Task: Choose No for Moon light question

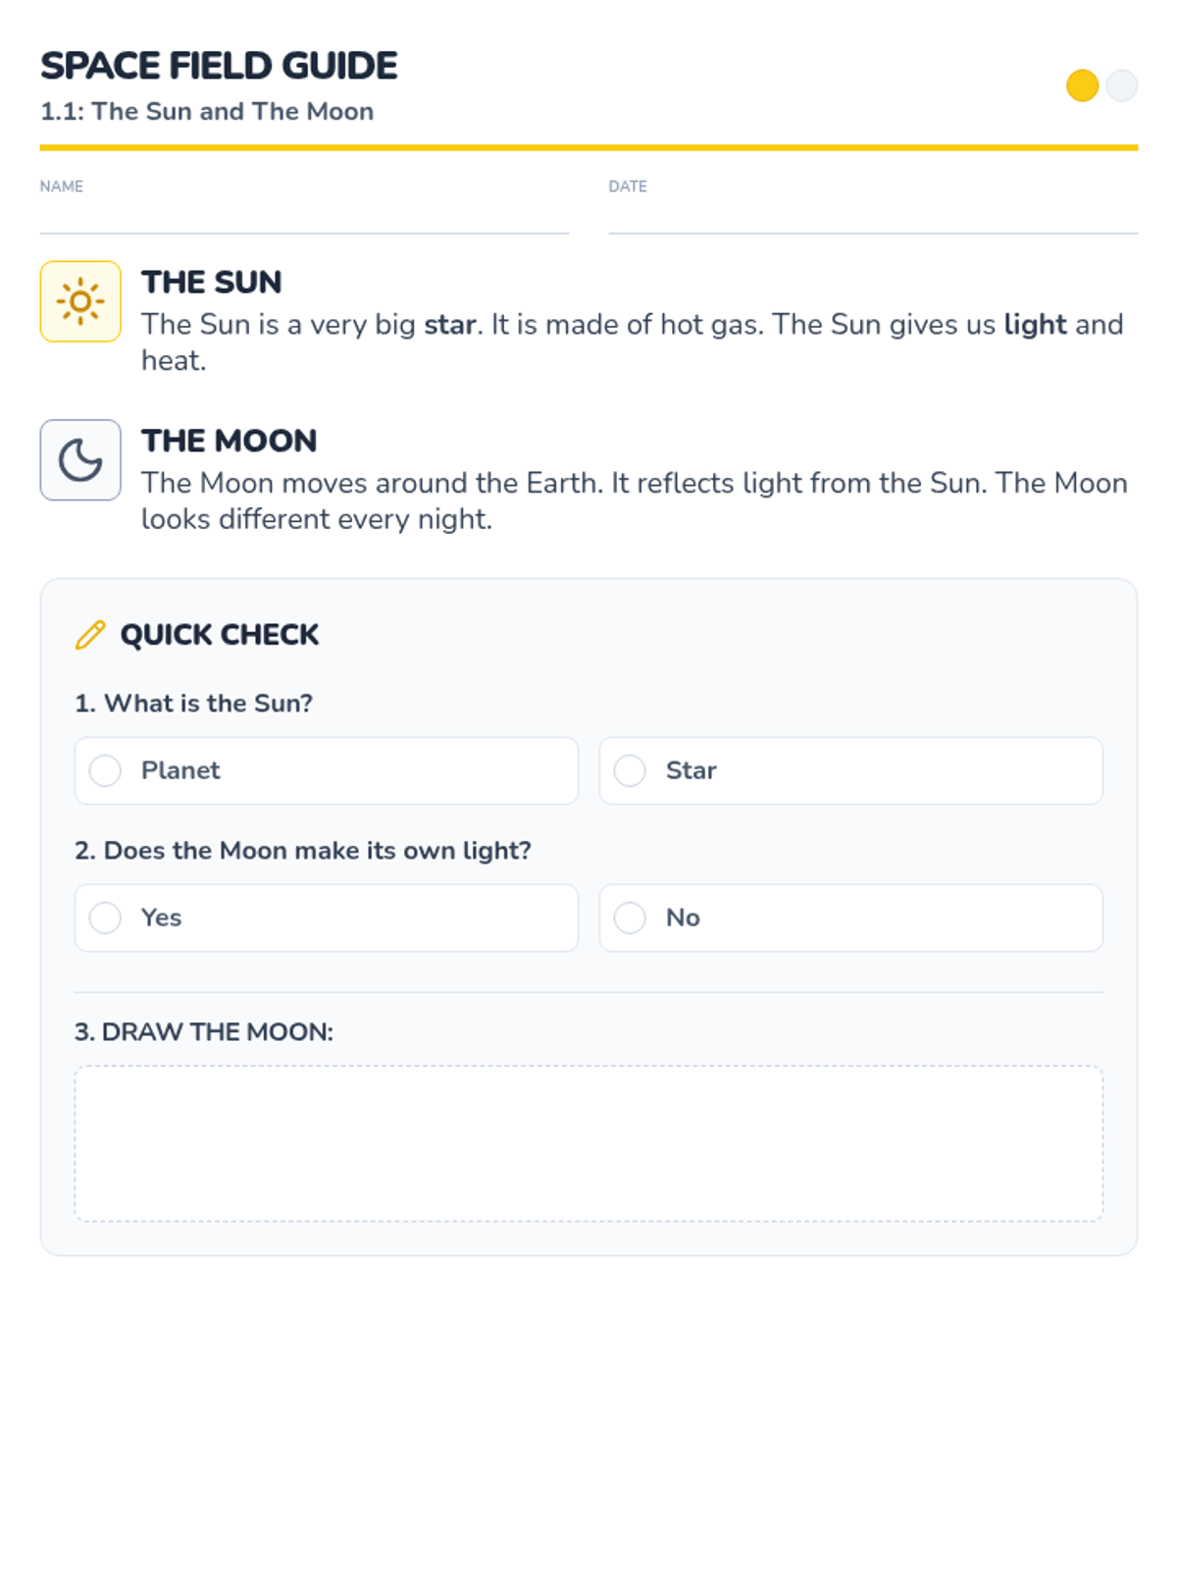Action: click(x=630, y=917)
